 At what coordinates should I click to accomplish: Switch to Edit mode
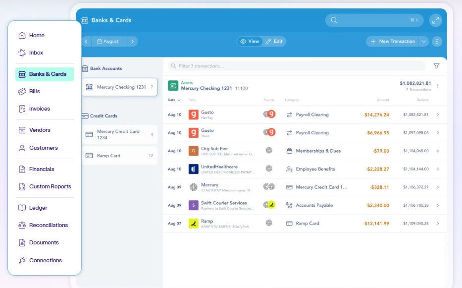click(274, 42)
